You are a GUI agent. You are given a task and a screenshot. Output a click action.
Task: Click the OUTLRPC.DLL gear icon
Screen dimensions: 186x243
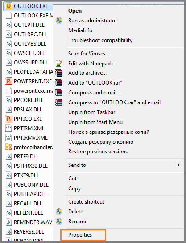pyautogui.click(x=8, y=34)
